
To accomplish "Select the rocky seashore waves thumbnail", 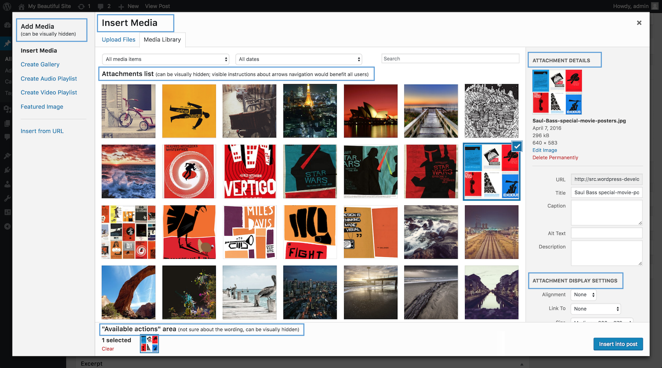I will [x=431, y=232].
